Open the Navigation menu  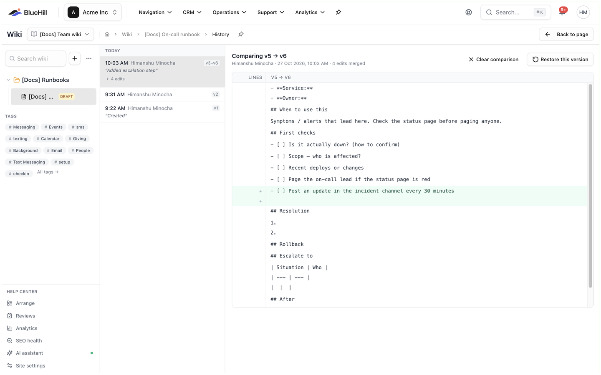point(155,12)
